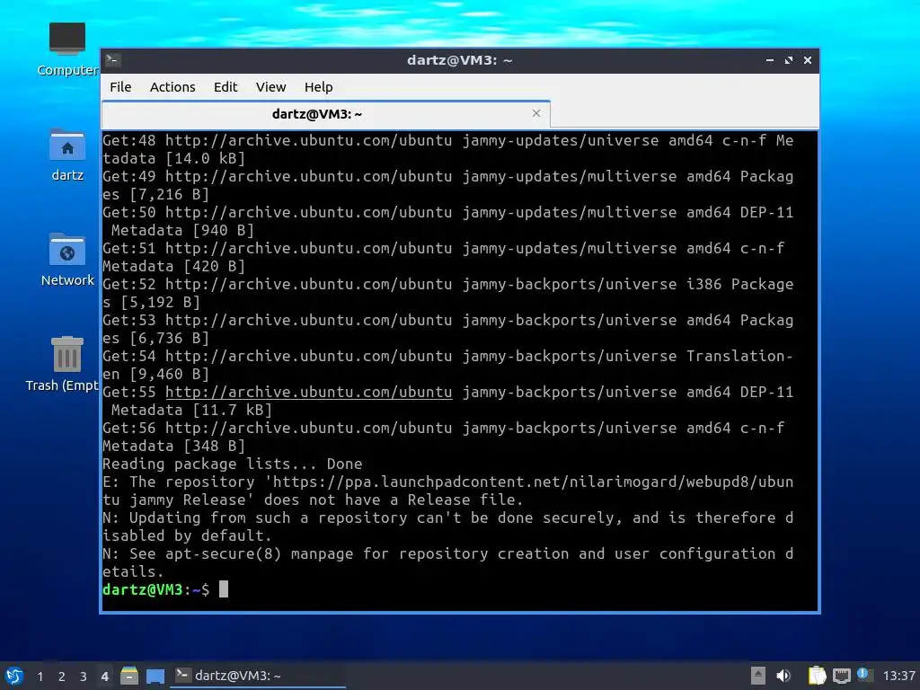Click the 'Metadata [11.7 kB]' text

191,410
